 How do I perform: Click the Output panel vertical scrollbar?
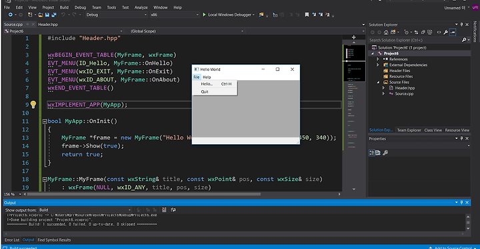coord(468,222)
